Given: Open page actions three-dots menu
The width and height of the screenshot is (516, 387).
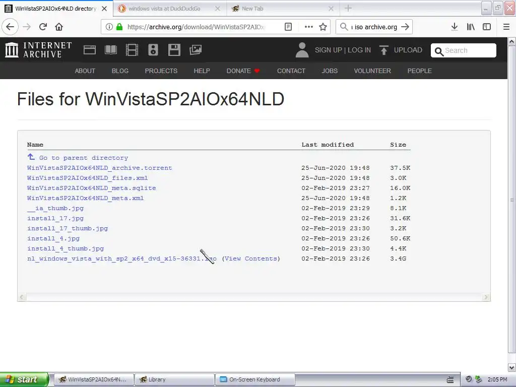Looking at the screenshot, I should coord(309,27).
